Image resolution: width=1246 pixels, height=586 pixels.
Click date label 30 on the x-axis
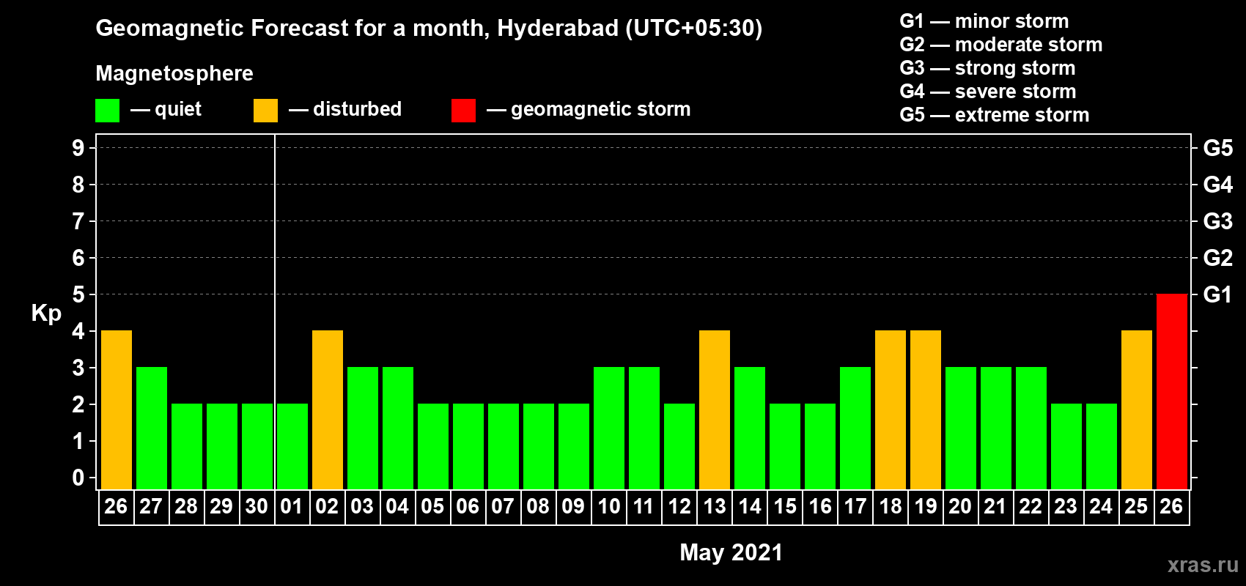(x=257, y=507)
